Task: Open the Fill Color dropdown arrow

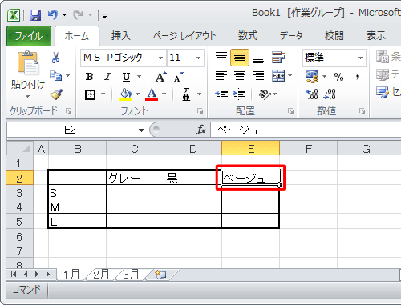Action: (x=137, y=94)
